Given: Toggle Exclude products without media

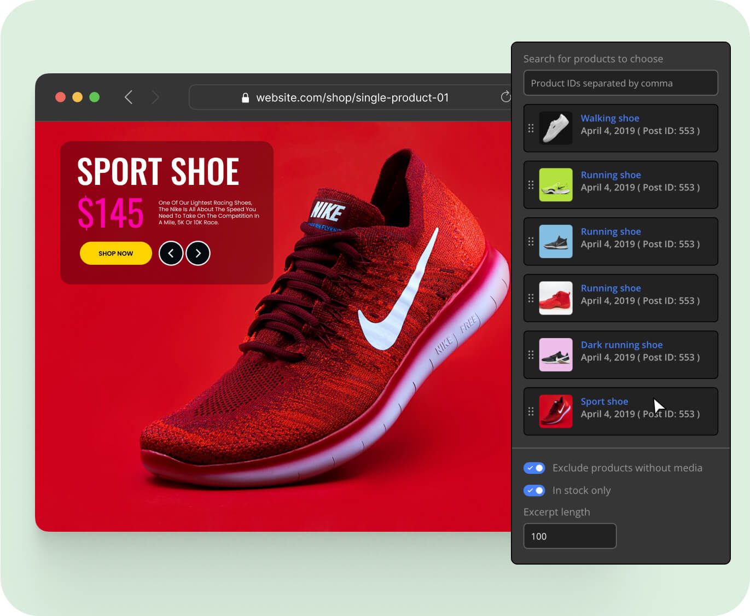Looking at the screenshot, I should coord(534,468).
